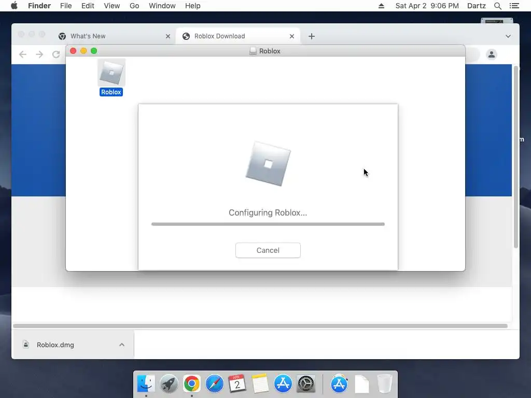The height and width of the screenshot is (398, 531).
Task: Open a new Chrome tab with plus button
Action: pyautogui.click(x=312, y=36)
